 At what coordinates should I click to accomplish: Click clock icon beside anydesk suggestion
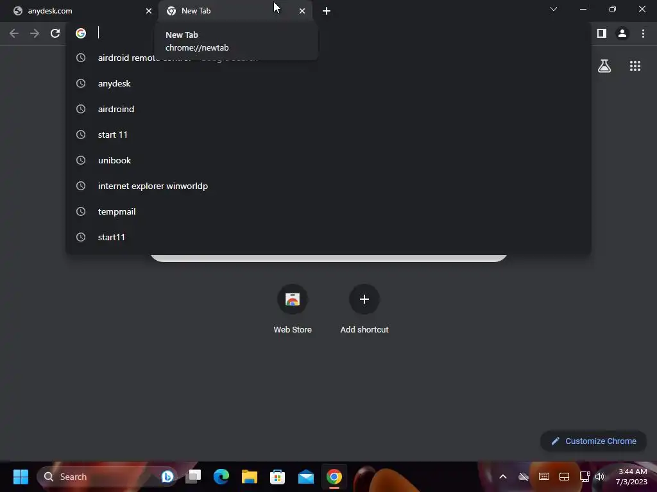pos(81,83)
